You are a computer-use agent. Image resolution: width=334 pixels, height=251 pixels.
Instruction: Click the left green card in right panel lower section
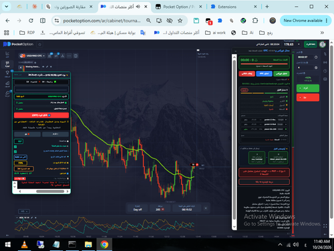point(257,157)
